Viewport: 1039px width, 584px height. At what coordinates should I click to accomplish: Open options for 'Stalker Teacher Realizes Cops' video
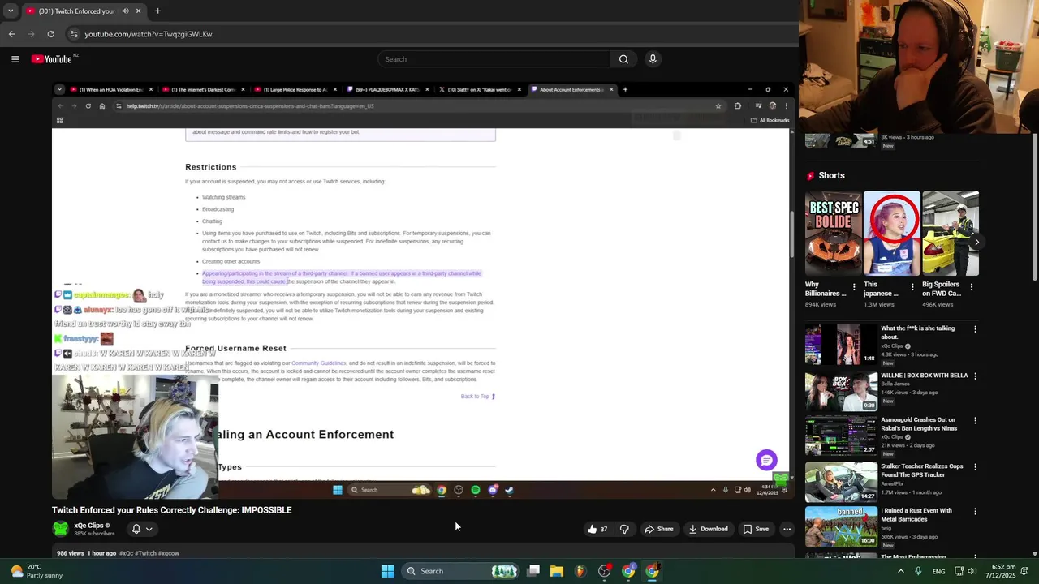coord(975,467)
